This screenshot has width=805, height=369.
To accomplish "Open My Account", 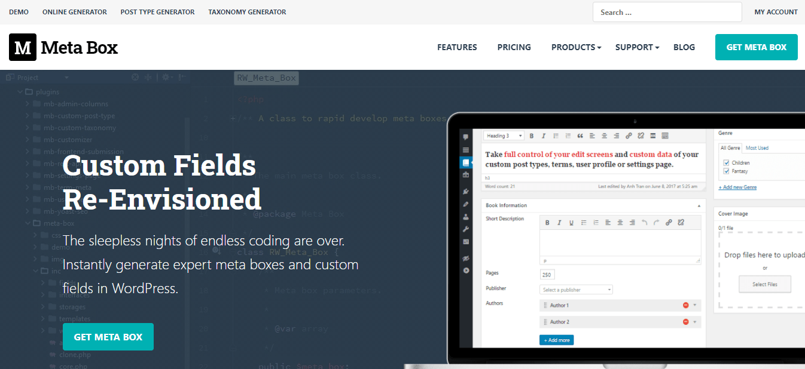I will click(776, 12).
